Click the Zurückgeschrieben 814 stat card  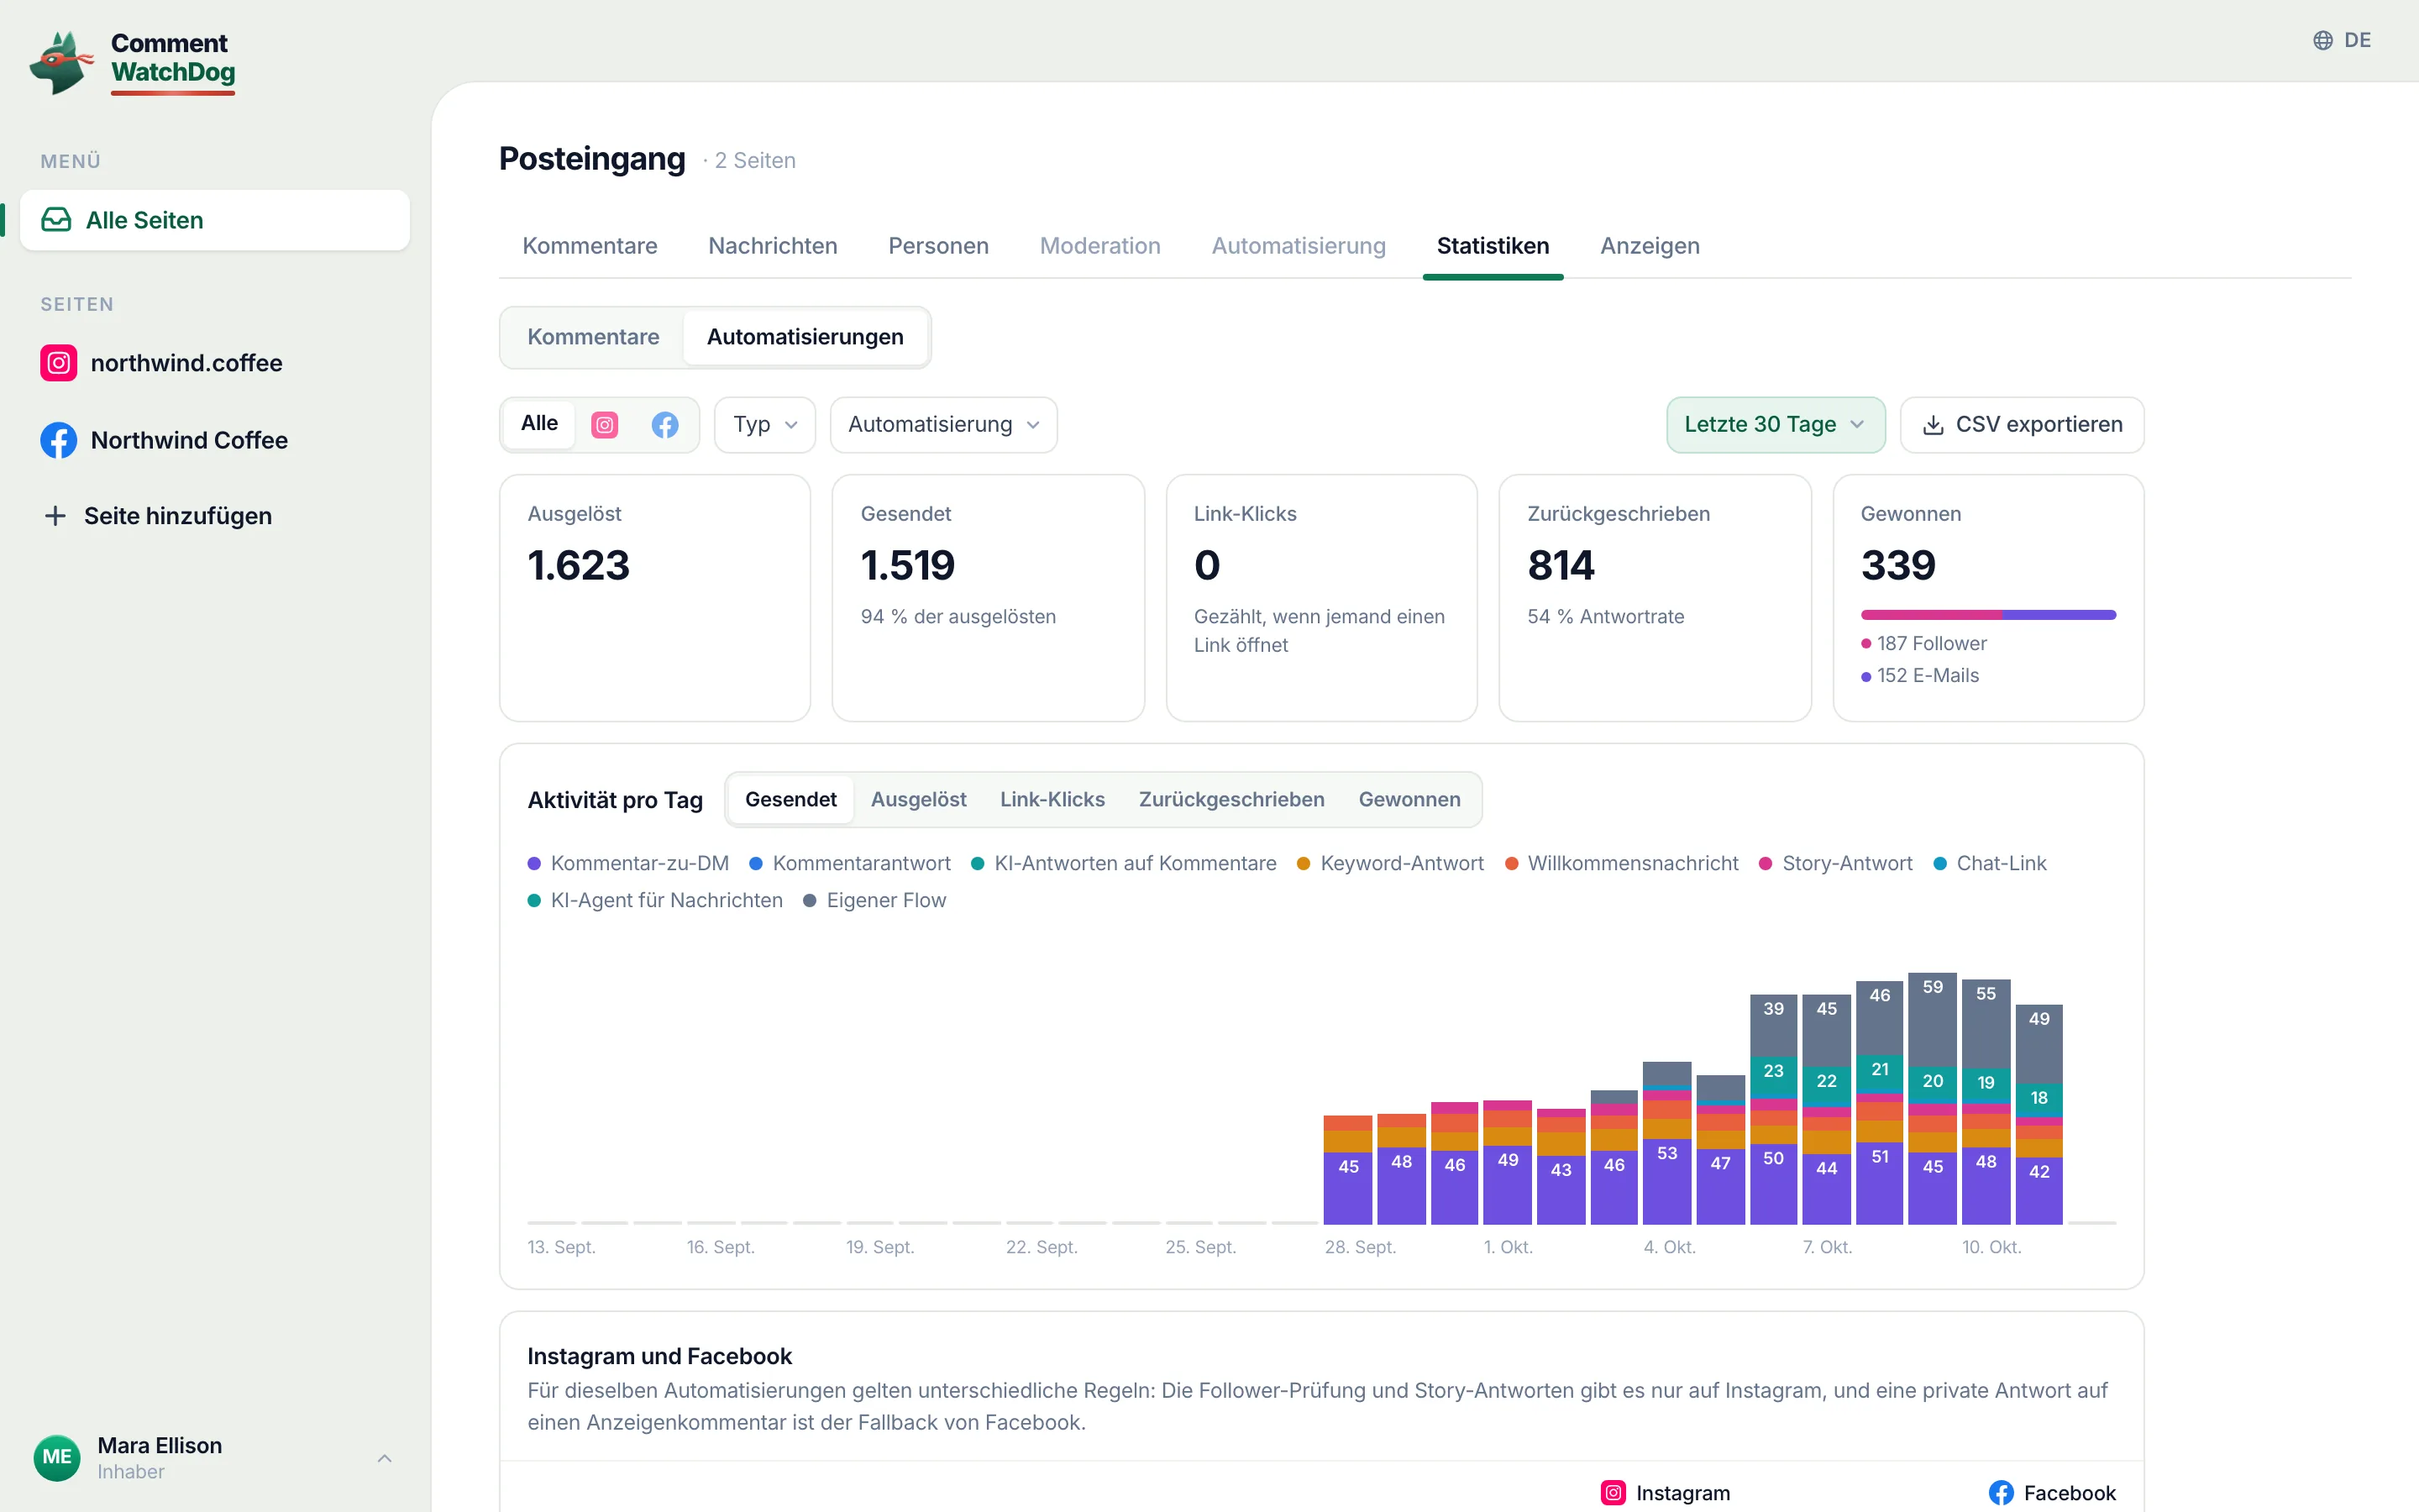pyautogui.click(x=1655, y=598)
